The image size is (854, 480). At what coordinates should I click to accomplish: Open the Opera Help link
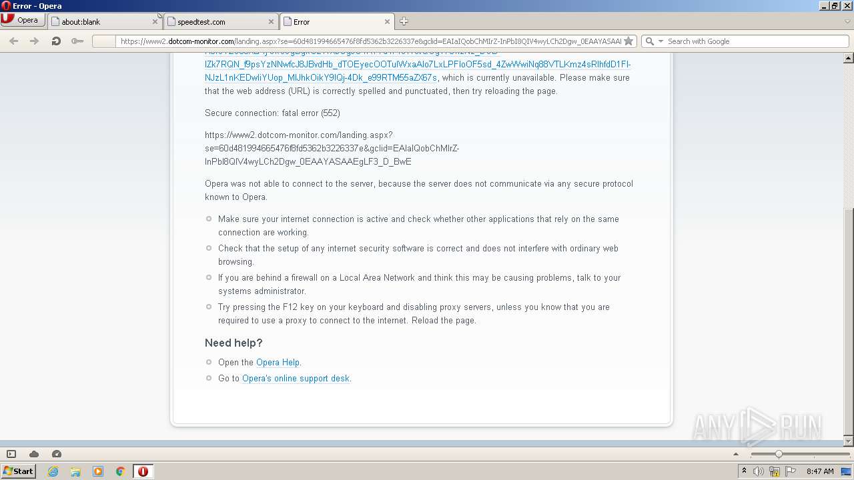(278, 362)
